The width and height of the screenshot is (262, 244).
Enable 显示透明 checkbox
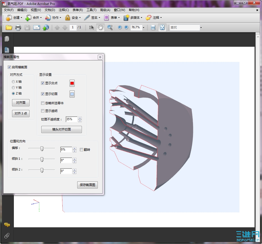click(43, 111)
